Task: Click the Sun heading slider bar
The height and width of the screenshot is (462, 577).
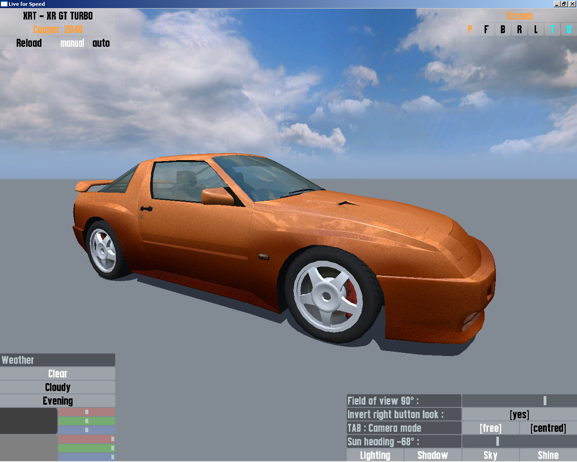Action: pyautogui.click(x=519, y=441)
